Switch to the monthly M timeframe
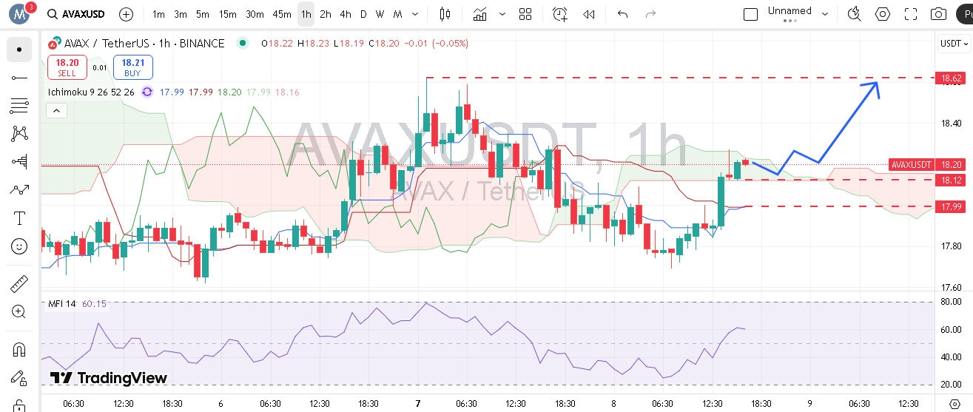This screenshot has width=973, height=412. [x=398, y=14]
